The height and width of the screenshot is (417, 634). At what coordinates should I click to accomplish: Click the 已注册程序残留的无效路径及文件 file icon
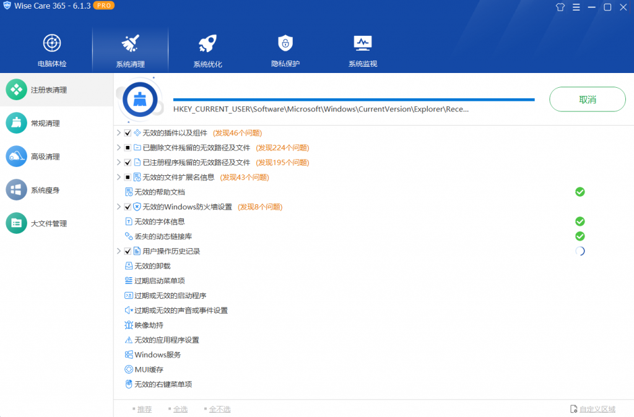point(137,163)
